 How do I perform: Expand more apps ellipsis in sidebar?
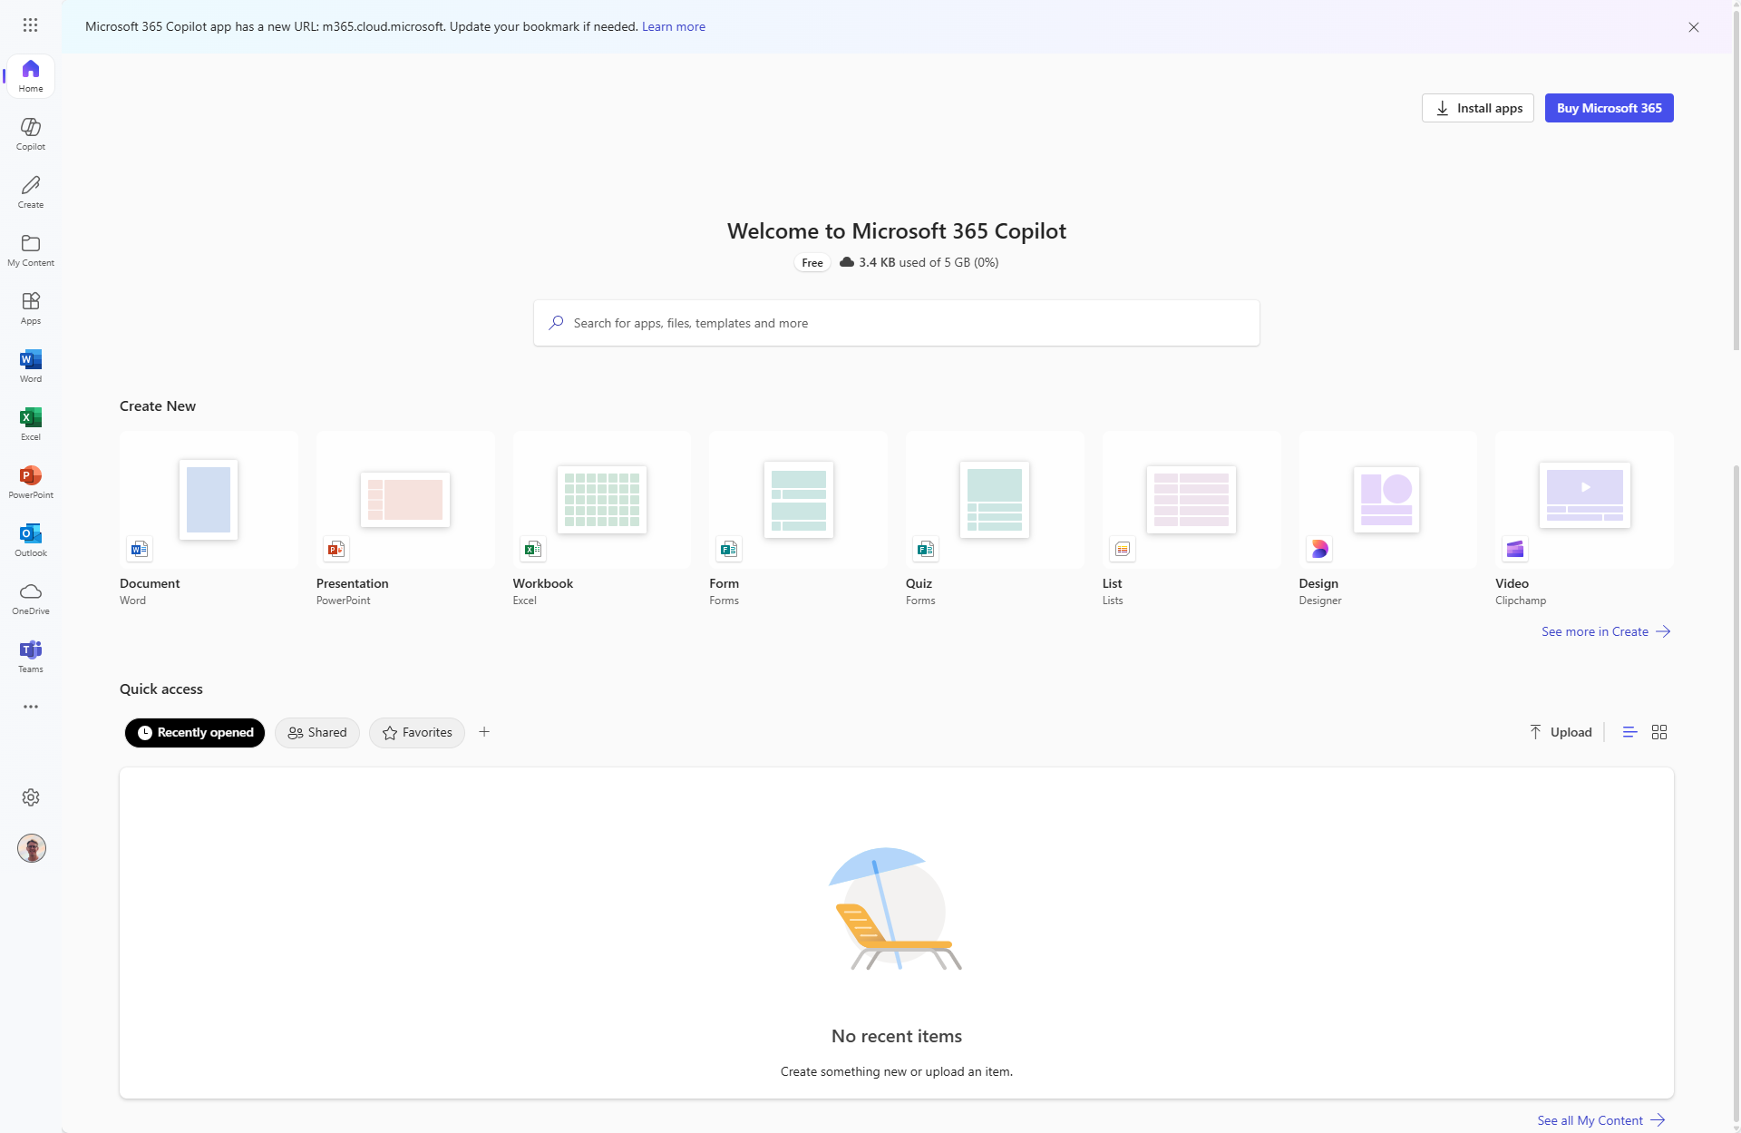(x=31, y=707)
